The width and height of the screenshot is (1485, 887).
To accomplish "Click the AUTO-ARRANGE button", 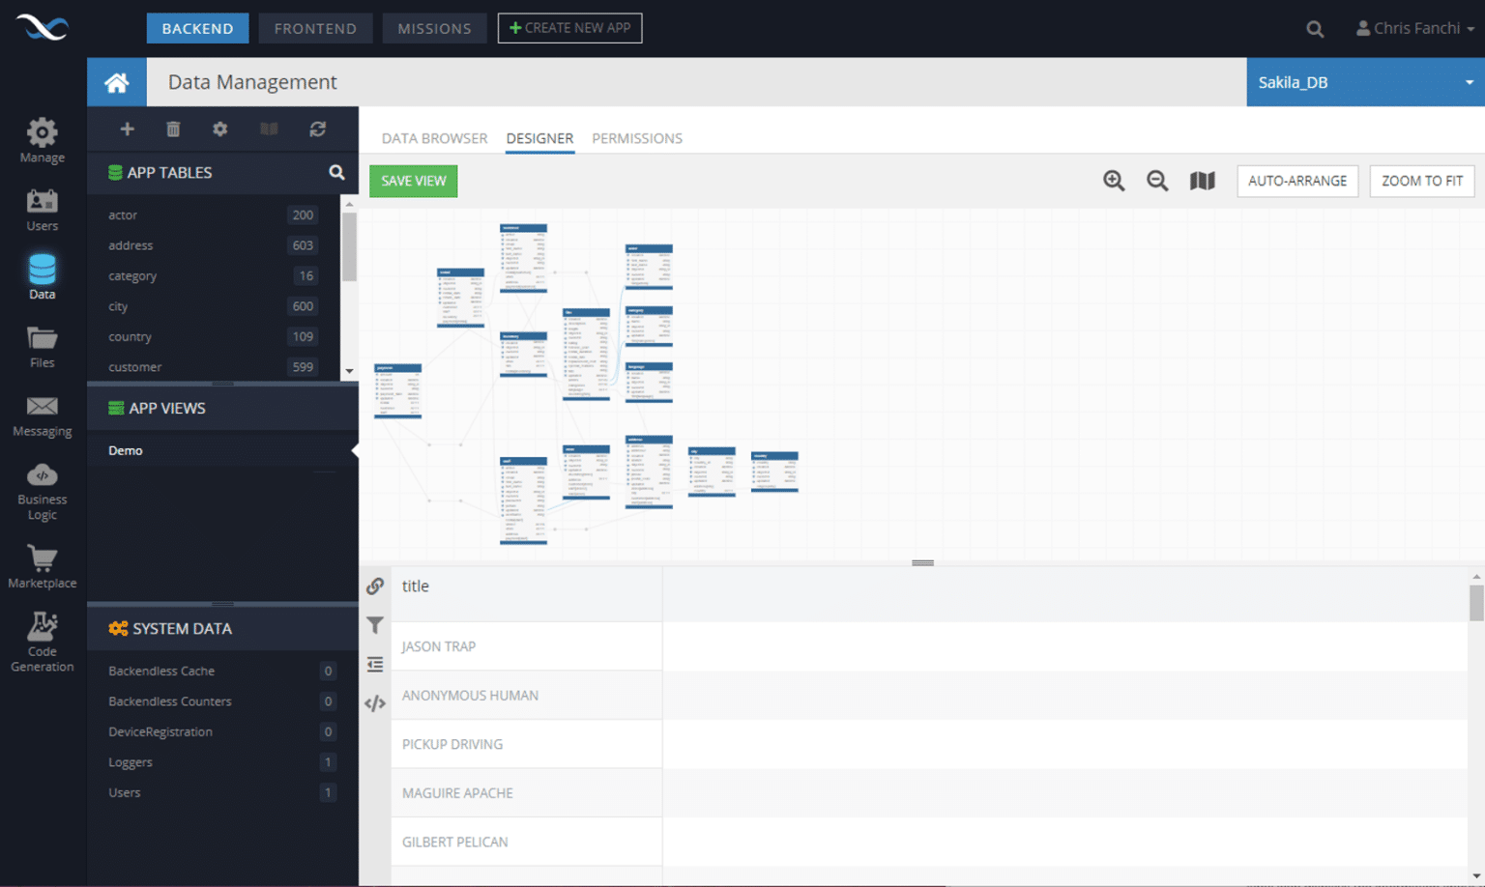I will (1297, 181).
